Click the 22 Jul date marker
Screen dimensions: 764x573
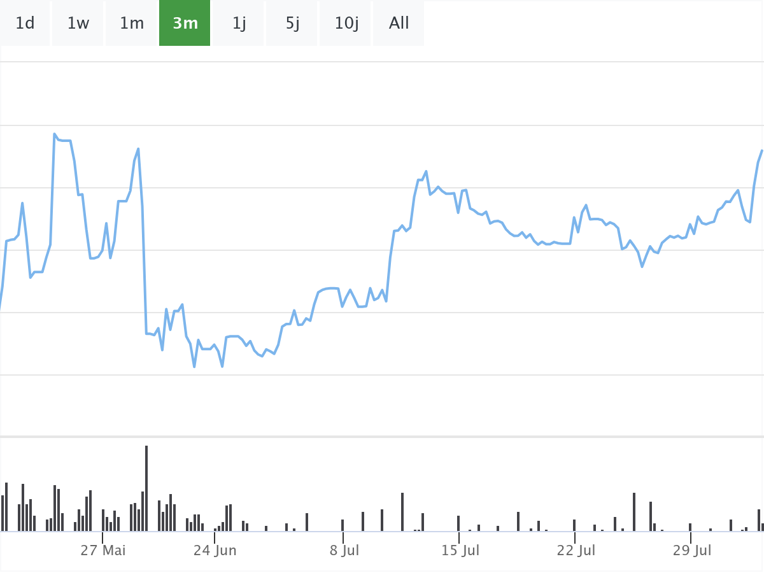(576, 550)
